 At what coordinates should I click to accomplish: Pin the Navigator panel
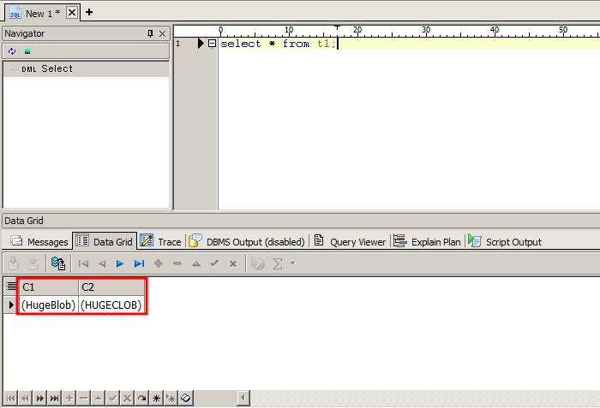coord(151,33)
